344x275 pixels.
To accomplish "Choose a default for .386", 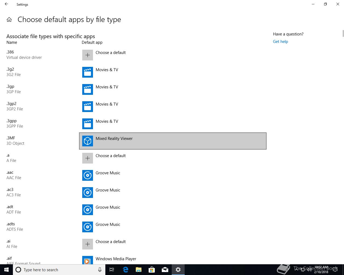I will (173, 55).
